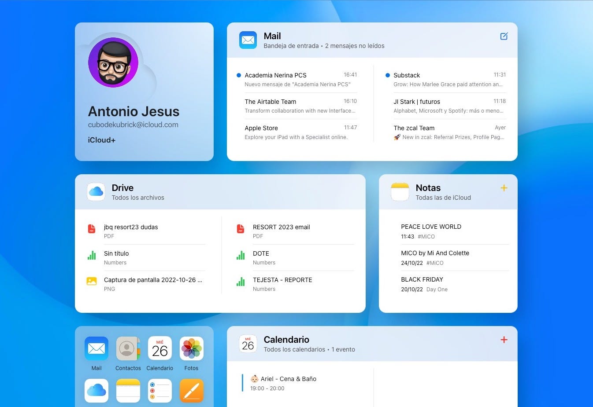593x407 pixels.
Task: Open Pages app in the app grid
Action: [x=192, y=391]
